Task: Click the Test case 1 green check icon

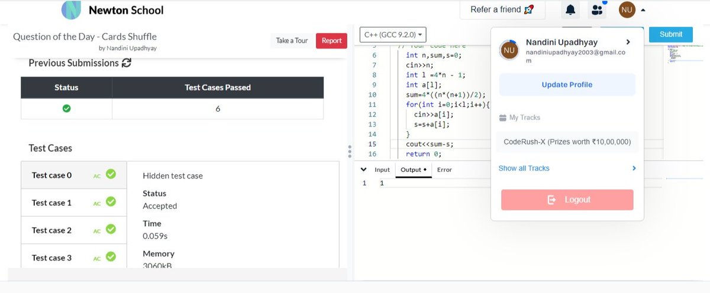Action: click(x=111, y=202)
